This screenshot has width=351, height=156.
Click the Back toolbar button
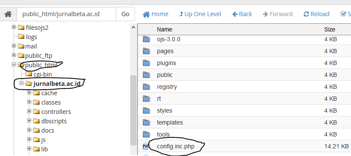click(242, 14)
